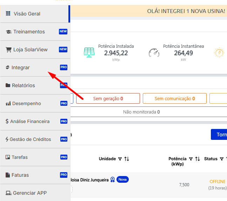Click the Nova badge beside plant name
This screenshot has height=201, width=227.
[122, 180]
